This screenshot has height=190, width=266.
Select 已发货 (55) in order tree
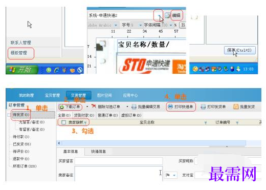(22, 144)
